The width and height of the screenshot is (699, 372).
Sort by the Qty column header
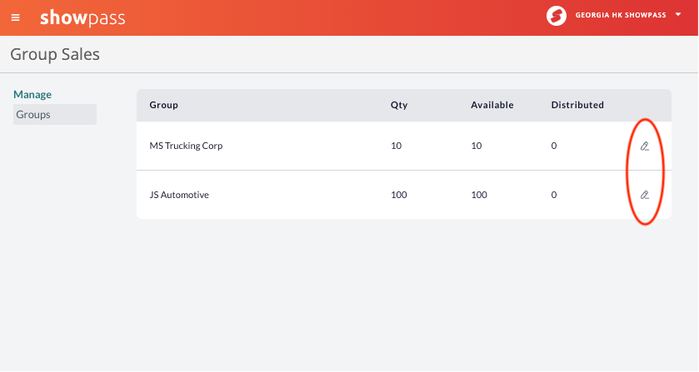399,105
